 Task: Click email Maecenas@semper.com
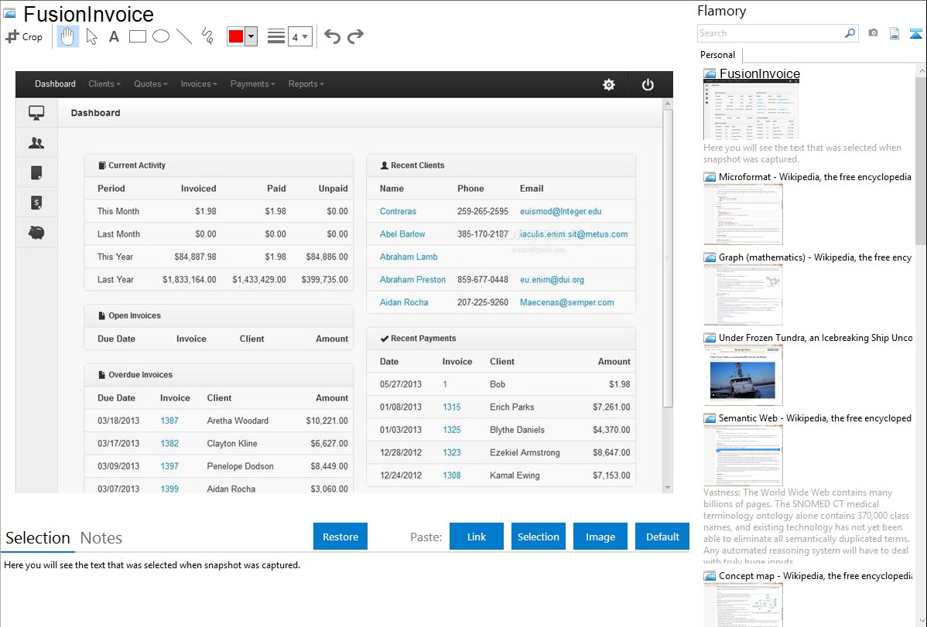click(567, 302)
